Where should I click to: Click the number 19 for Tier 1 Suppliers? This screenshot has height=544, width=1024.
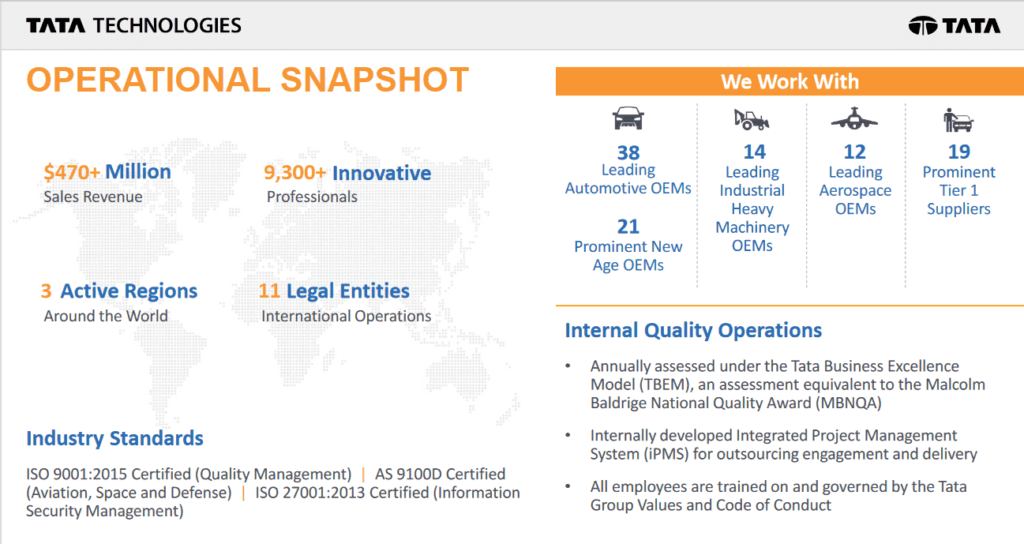click(x=959, y=152)
